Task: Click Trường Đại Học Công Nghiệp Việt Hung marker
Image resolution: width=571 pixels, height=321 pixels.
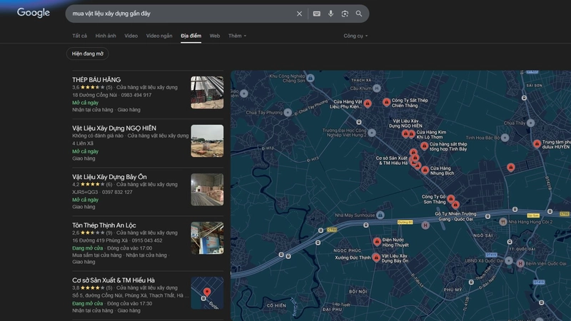Action: (x=371, y=133)
